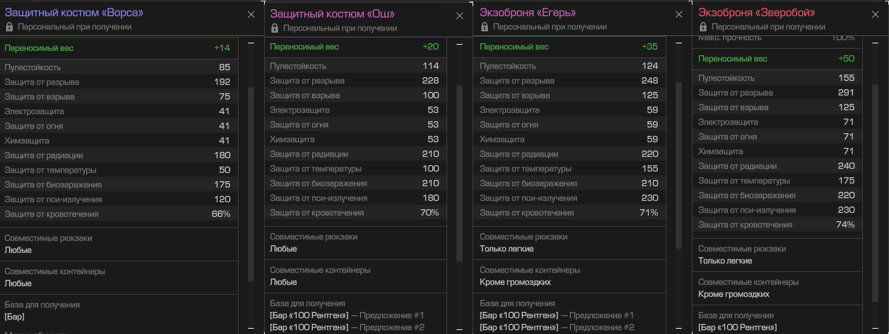Click Пулестойкость value 114 in «Ош»

click(x=430, y=66)
